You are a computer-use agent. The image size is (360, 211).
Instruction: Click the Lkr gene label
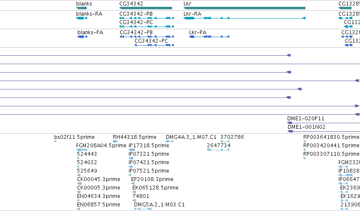(x=187, y=4)
